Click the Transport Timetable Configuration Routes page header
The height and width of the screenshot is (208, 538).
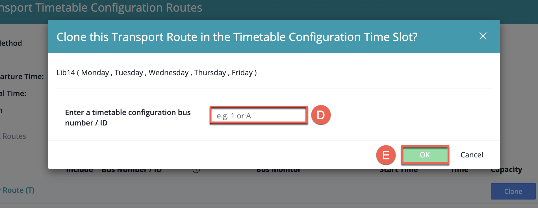point(101,8)
